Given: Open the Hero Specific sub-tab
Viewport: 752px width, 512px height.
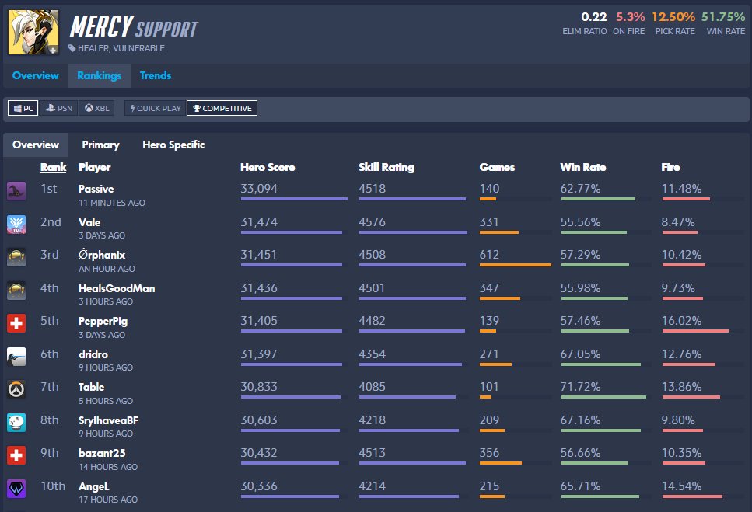Looking at the screenshot, I should click(x=173, y=145).
